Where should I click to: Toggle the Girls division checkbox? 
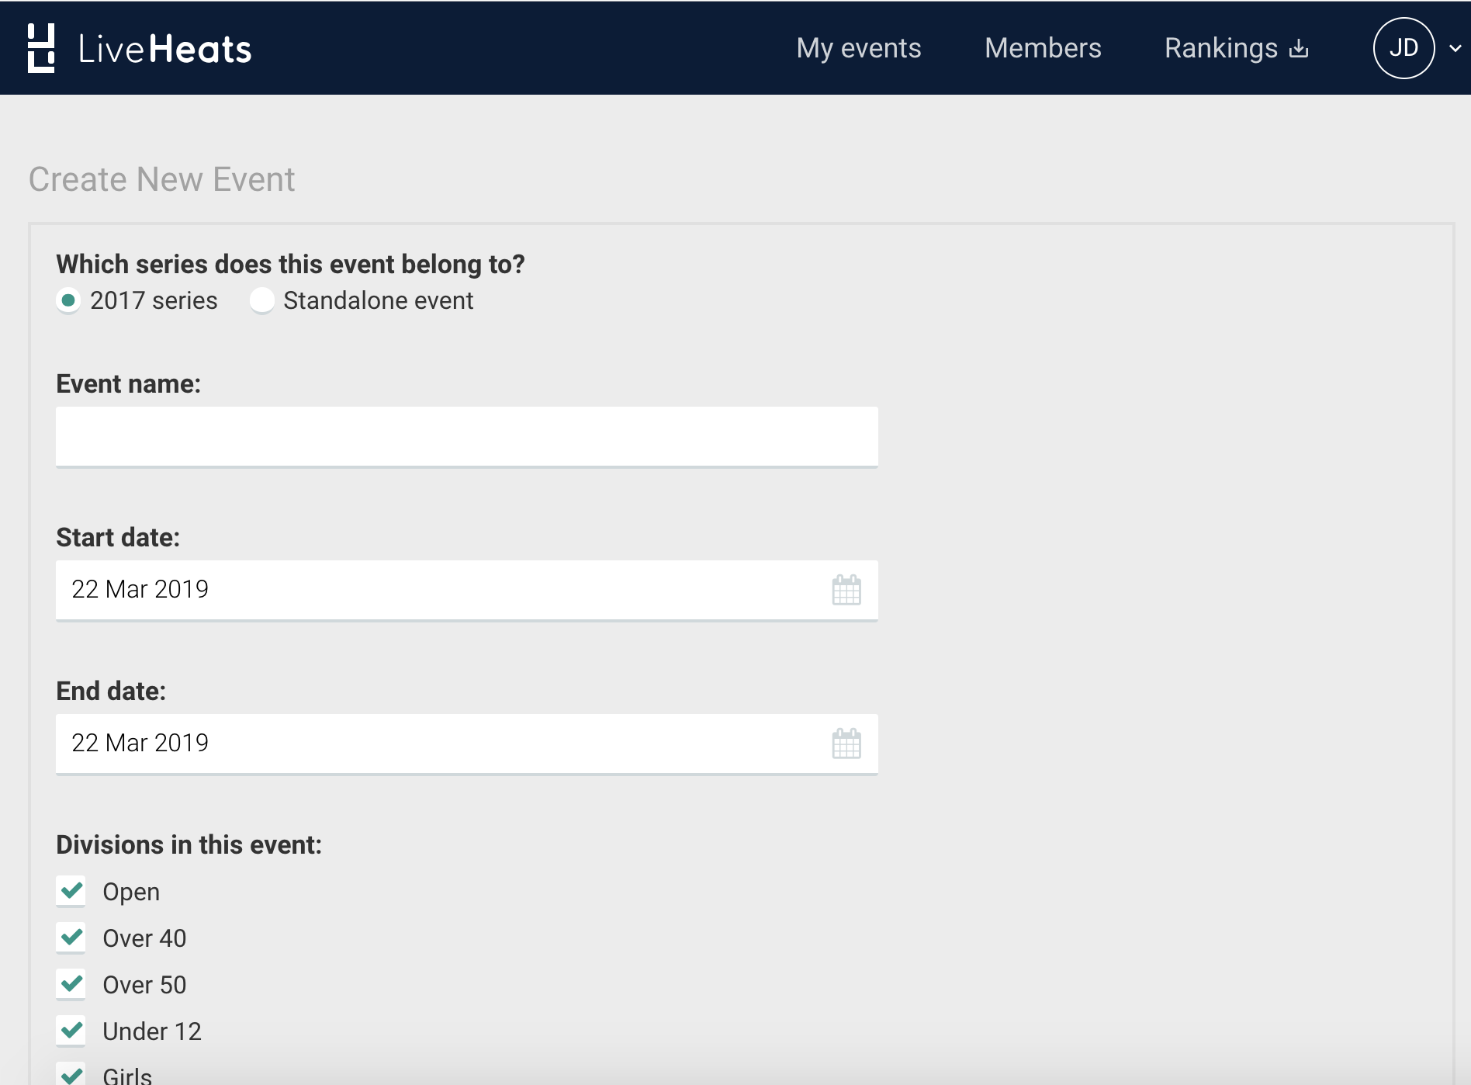tap(71, 1075)
